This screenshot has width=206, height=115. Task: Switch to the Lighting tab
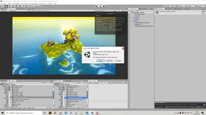[169, 9]
